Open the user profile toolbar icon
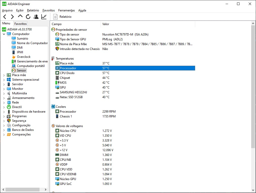 36,17
